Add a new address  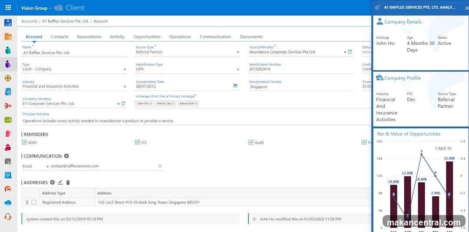tap(53, 182)
